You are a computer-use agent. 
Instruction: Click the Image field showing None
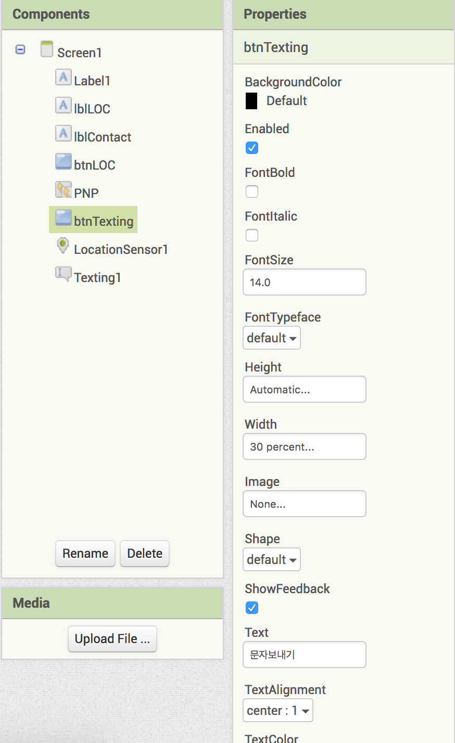(305, 504)
